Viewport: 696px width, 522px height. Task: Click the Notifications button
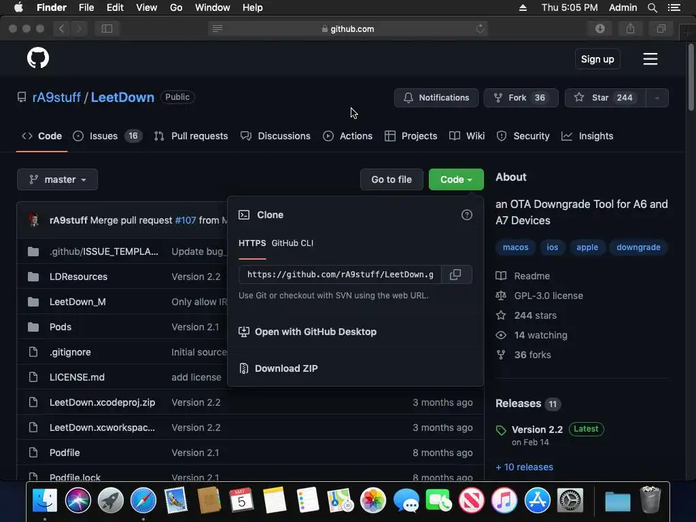pos(436,98)
